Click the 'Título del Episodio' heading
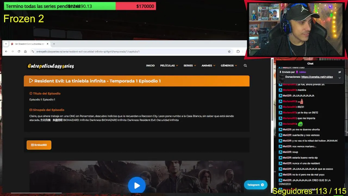 47,94
